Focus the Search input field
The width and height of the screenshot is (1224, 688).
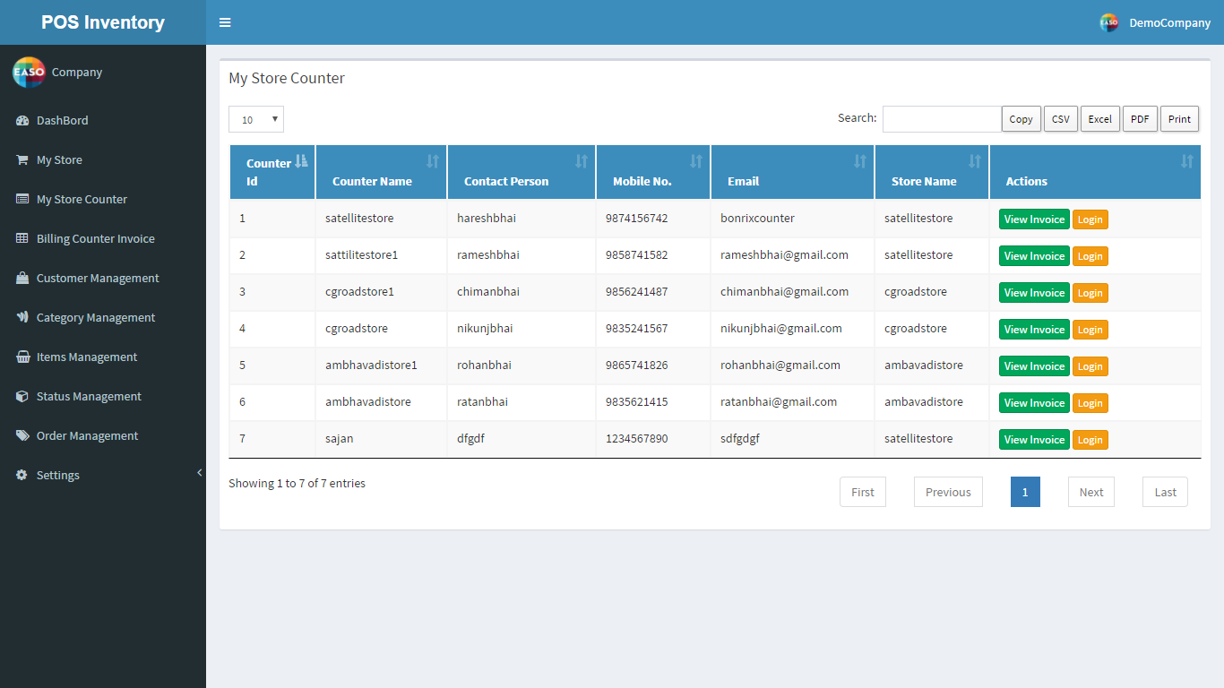[942, 119]
